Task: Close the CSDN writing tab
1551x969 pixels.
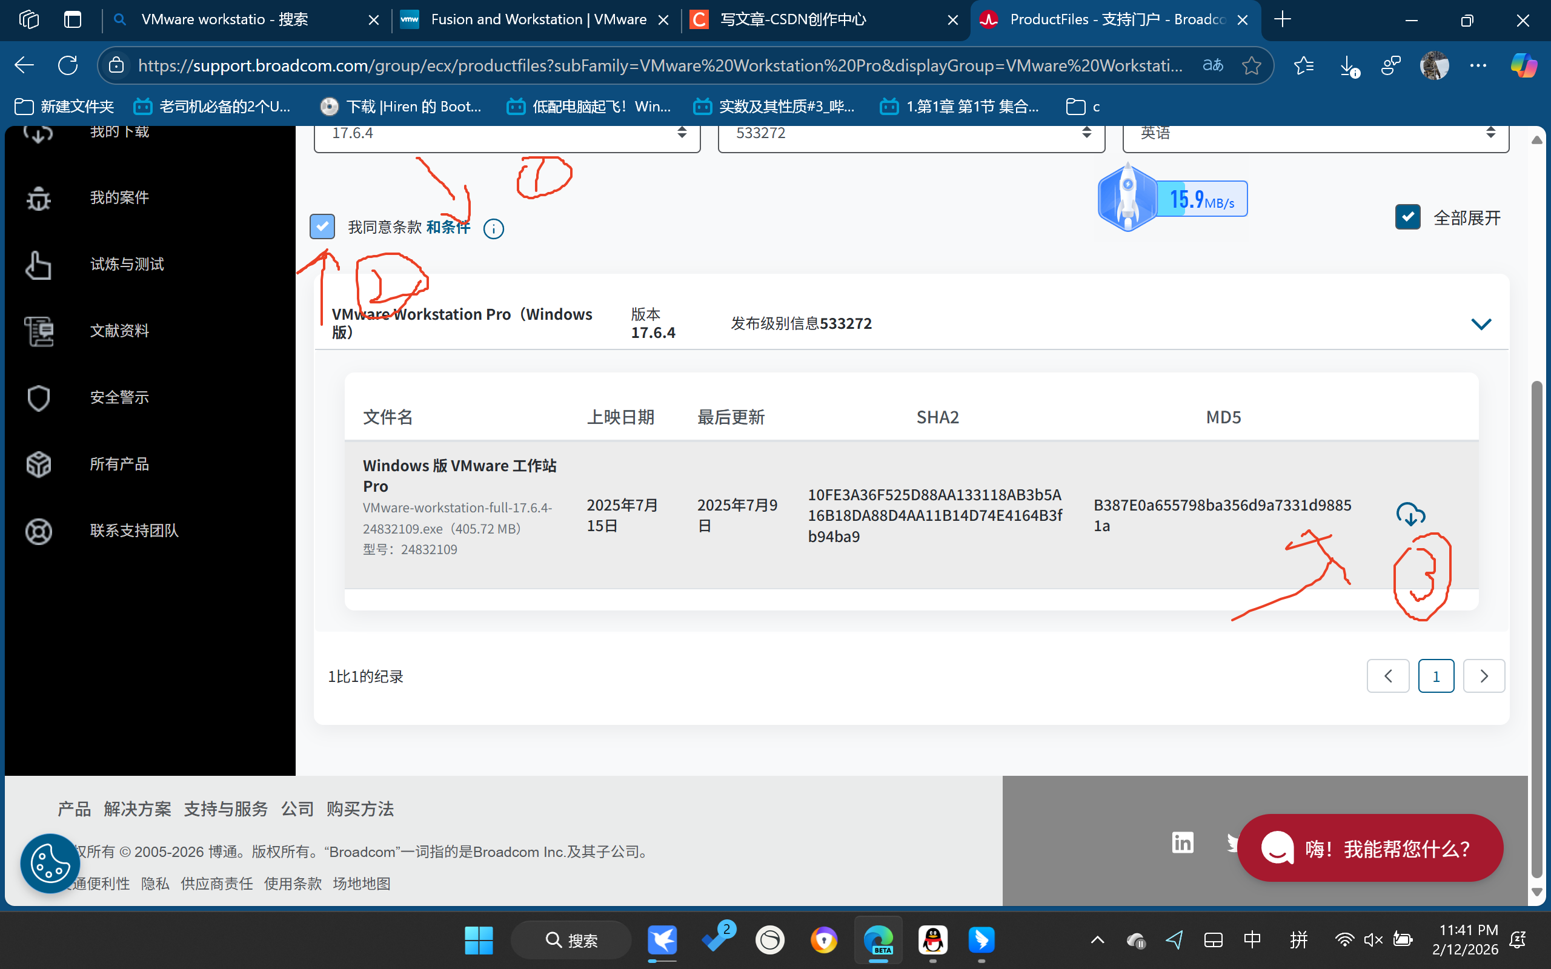Action: [952, 20]
